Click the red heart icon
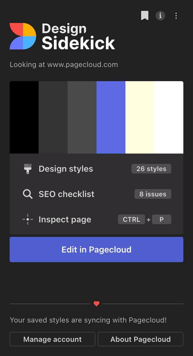The height and width of the screenshot is (356, 193). pyautogui.click(x=96, y=304)
